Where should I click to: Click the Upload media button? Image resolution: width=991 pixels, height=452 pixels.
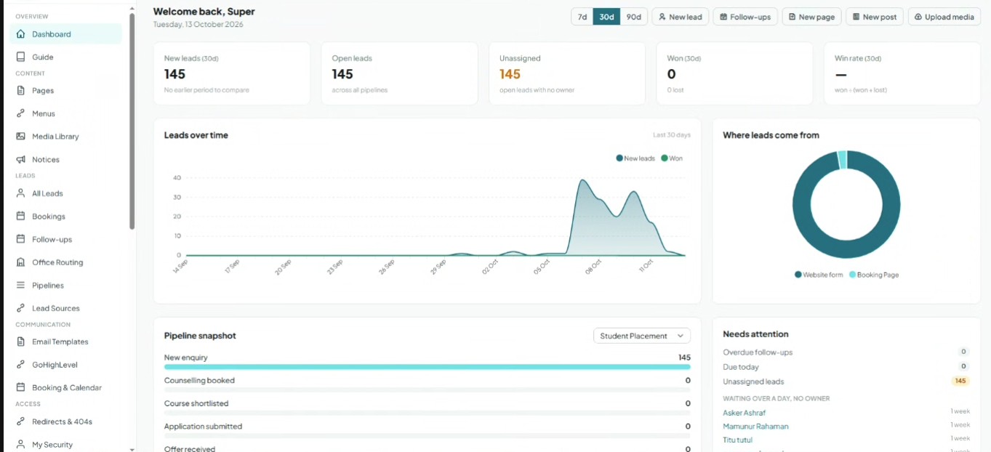coord(944,17)
